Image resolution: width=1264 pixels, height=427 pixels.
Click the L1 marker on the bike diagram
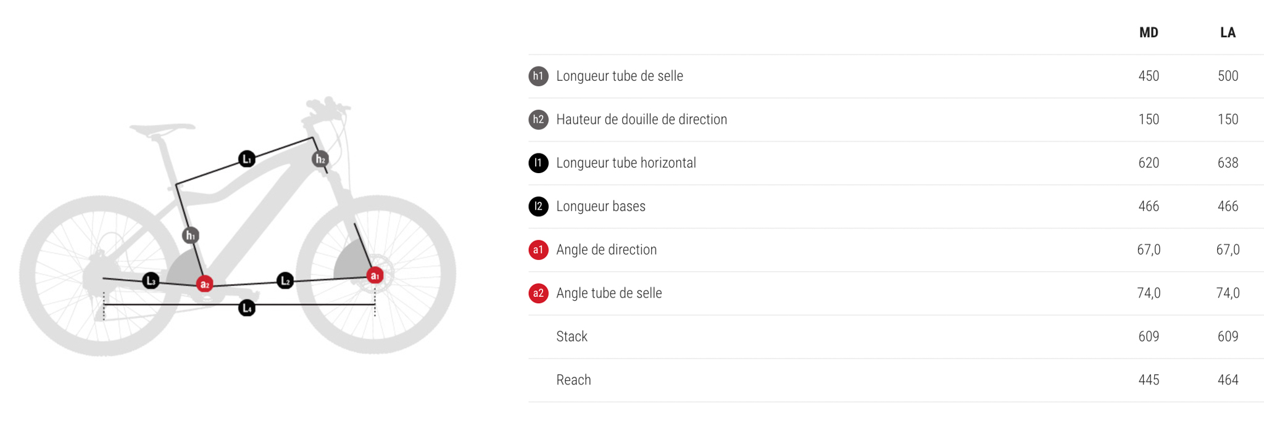pos(247,159)
